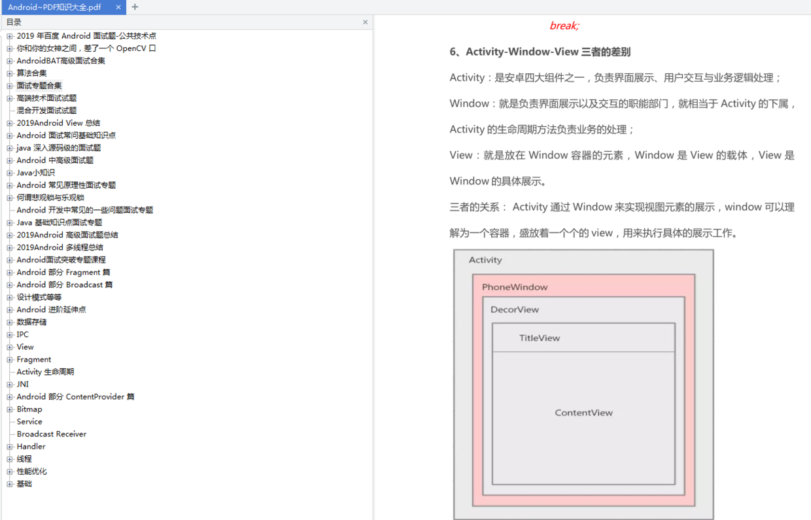Select 算法合集 outline entry

(31, 73)
